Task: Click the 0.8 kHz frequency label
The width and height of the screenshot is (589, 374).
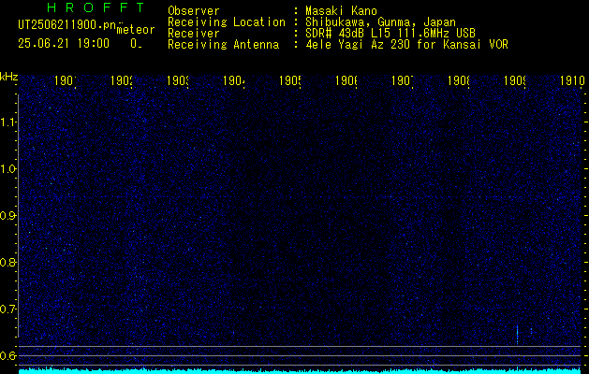Action: (8, 262)
